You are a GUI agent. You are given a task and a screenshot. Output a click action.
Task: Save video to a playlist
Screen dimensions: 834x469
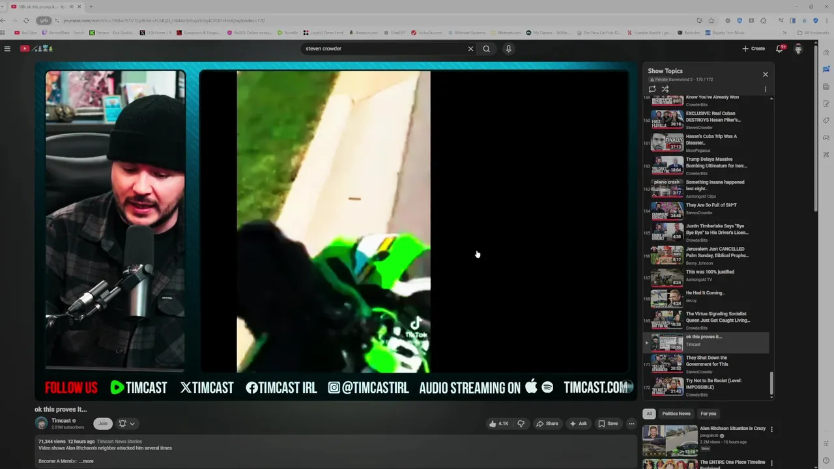[x=608, y=423]
